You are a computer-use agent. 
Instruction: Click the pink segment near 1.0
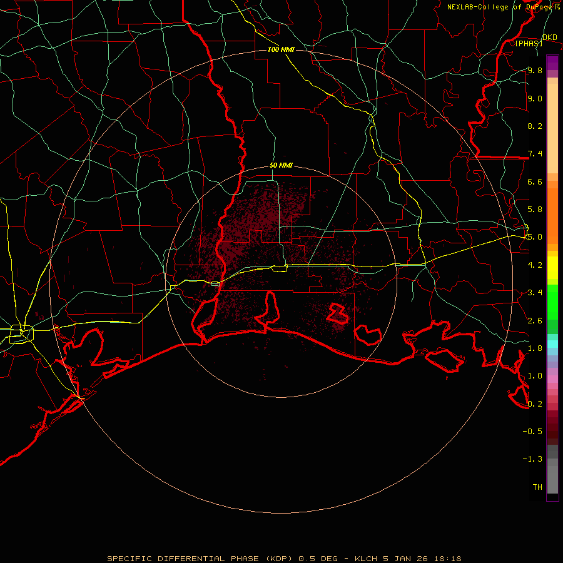click(x=552, y=379)
